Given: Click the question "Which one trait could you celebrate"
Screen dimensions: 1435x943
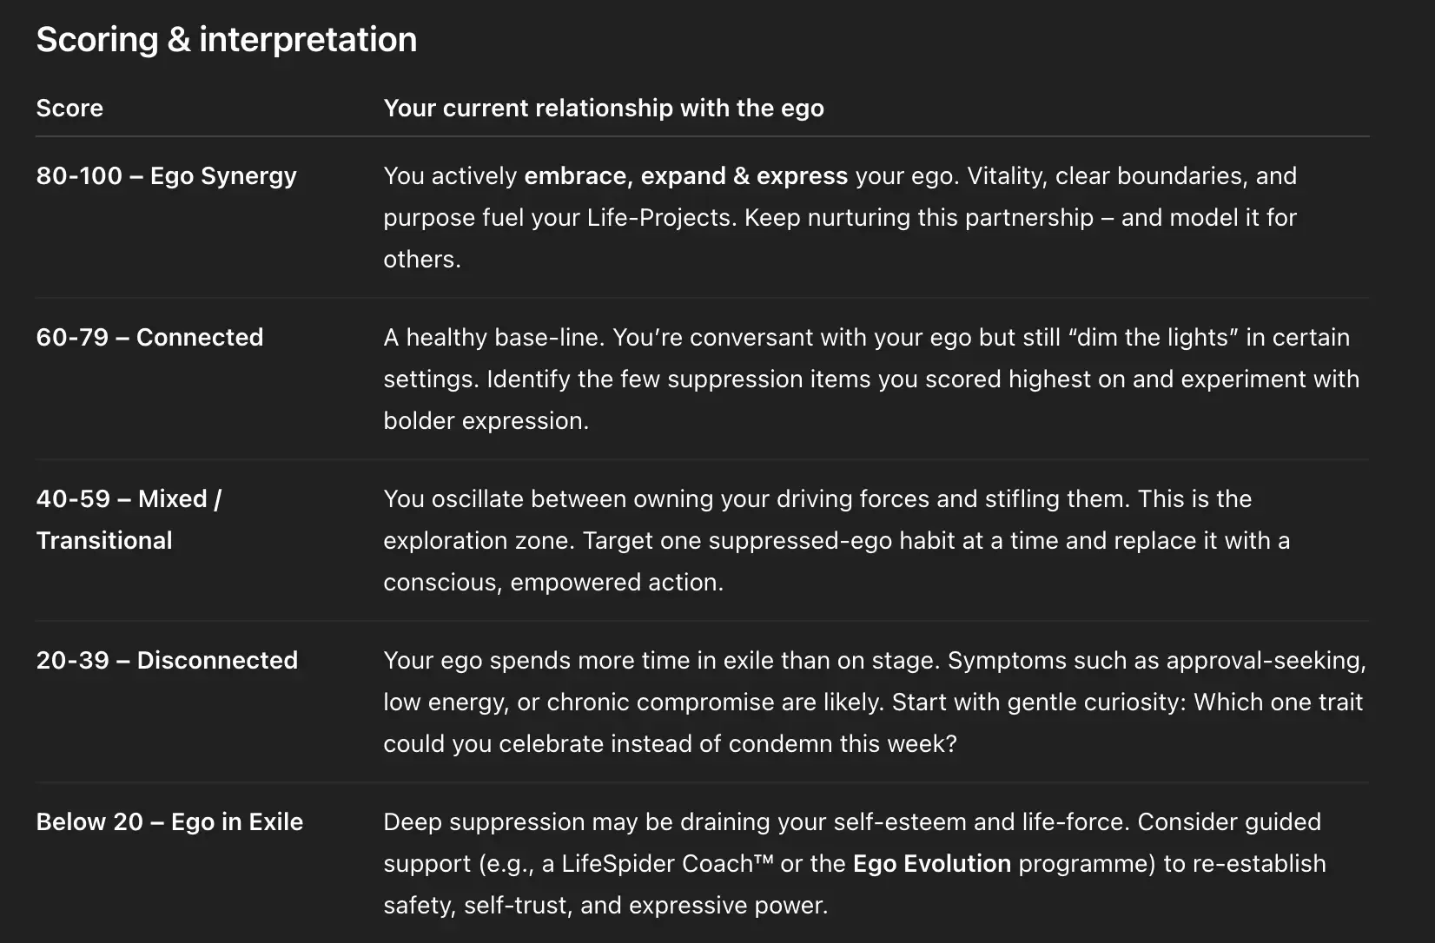Looking at the screenshot, I should [1277, 702].
